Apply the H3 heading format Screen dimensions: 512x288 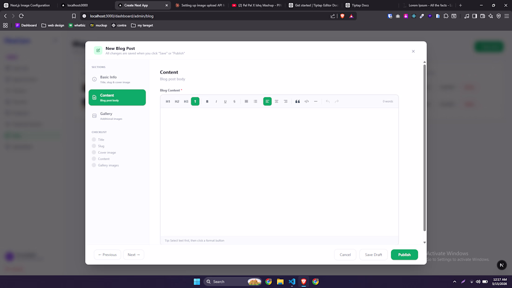pyautogui.click(x=186, y=101)
